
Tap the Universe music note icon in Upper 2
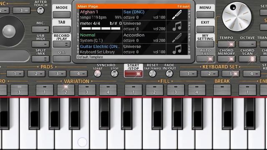click(x=177, y=26)
